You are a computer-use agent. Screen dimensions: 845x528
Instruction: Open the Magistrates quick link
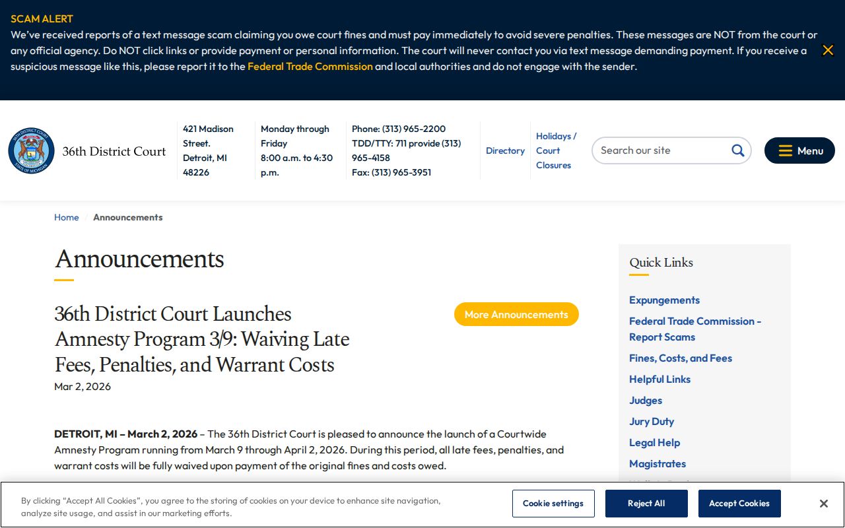coord(658,463)
